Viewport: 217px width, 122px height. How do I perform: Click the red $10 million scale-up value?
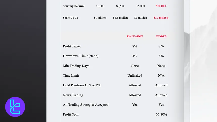pyautogui.click(x=161, y=18)
